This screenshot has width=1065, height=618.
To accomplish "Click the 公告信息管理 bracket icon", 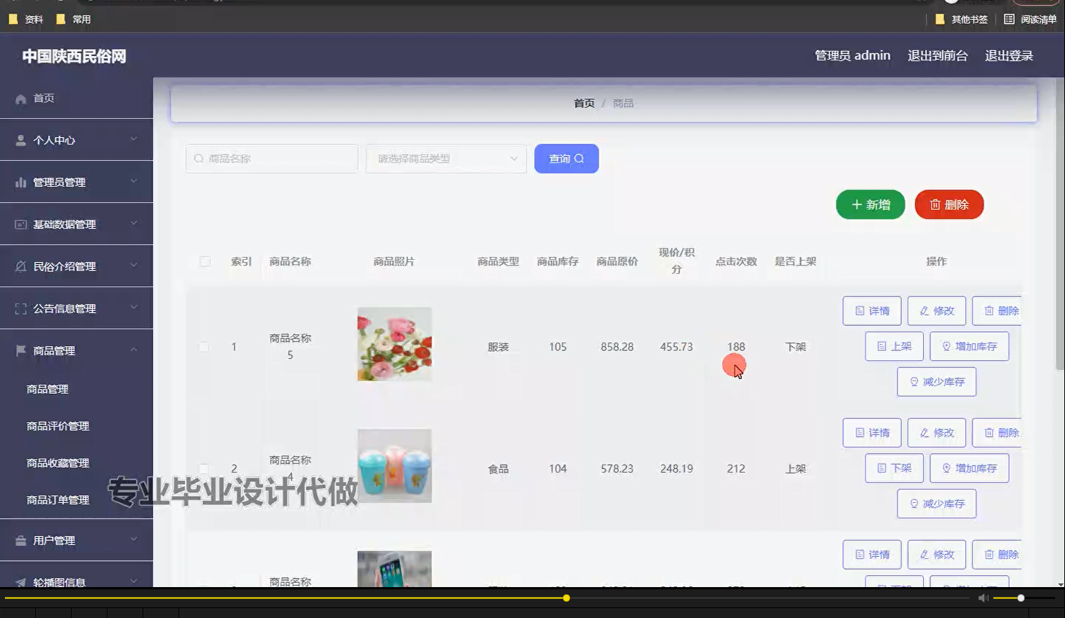I will (20, 308).
